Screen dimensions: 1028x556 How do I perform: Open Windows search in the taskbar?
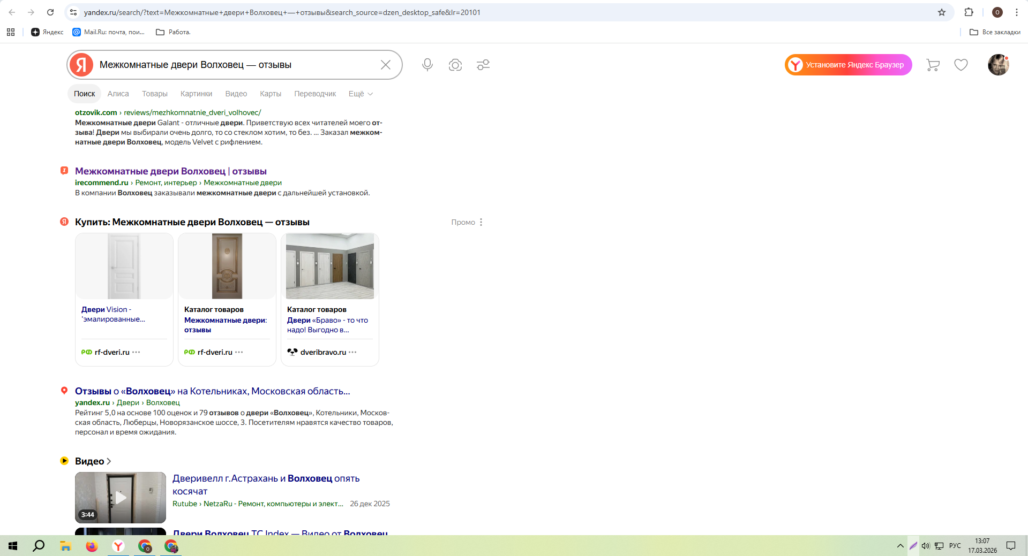click(x=39, y=546)
